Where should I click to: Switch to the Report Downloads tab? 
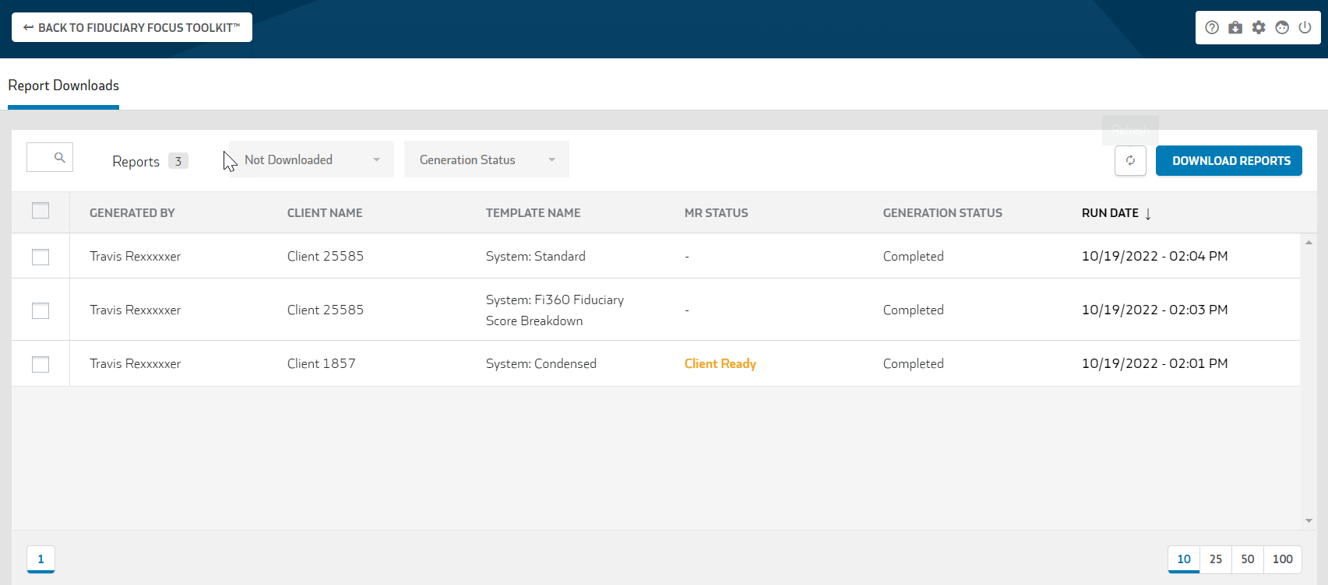tap(64, 86)
